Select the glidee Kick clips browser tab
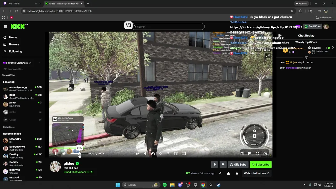The width and height of the screenshot is (336, 189). [63, 4]
